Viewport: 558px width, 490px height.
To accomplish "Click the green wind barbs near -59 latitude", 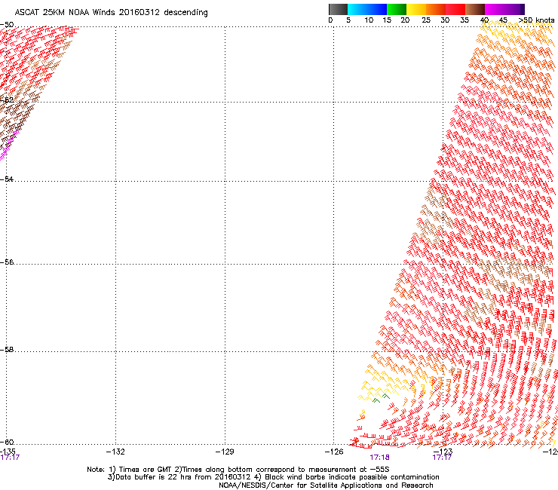I will point(381,398).
